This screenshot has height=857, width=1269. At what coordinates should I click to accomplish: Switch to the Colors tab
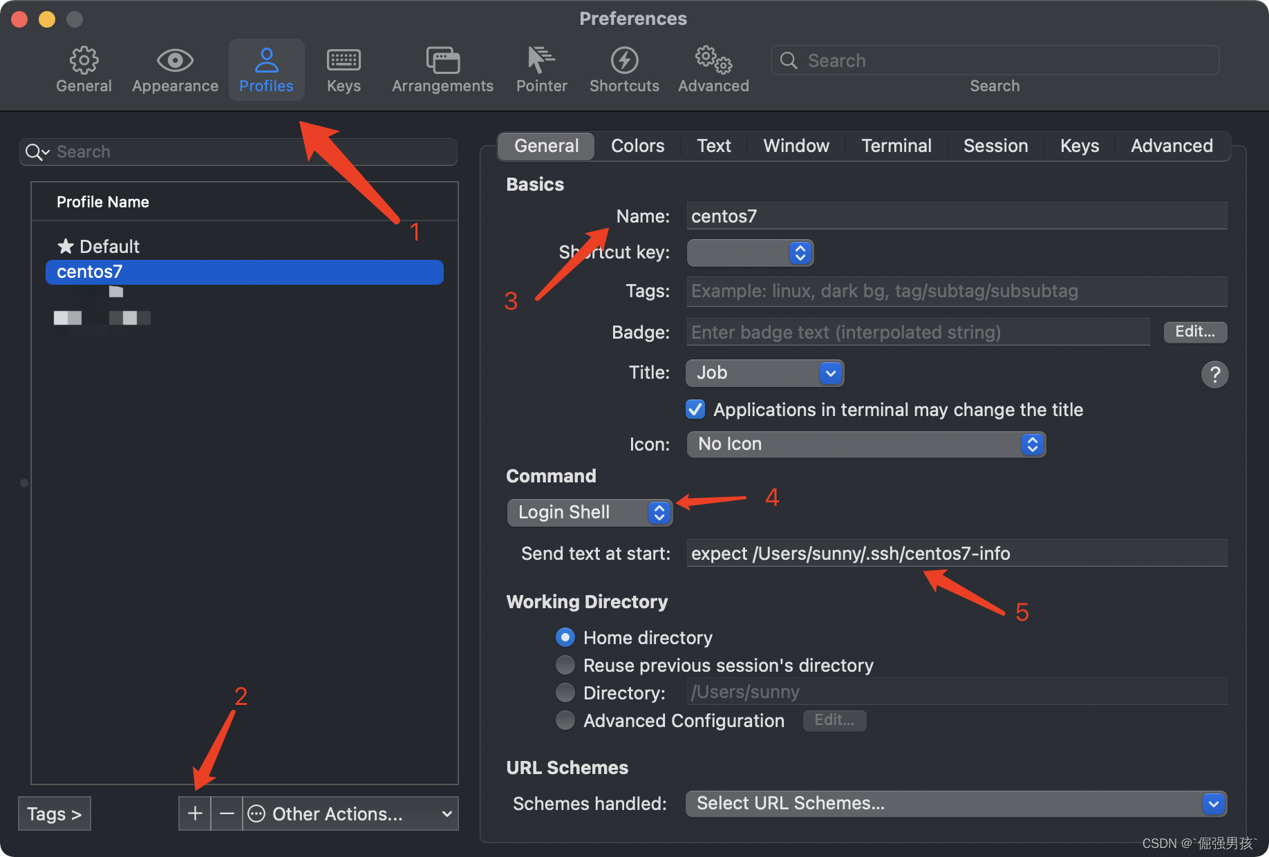637,146
